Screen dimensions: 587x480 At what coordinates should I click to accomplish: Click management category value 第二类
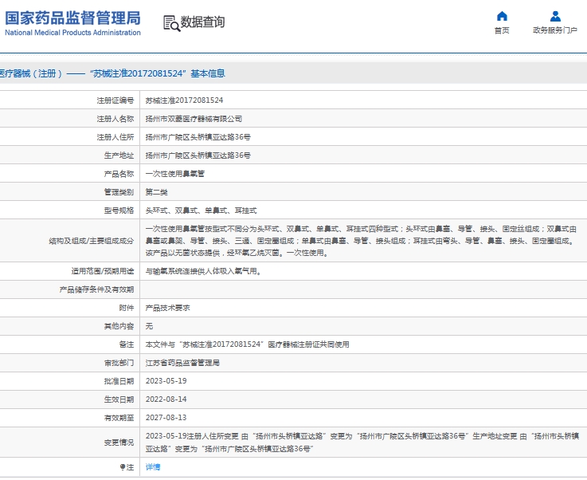156,192
